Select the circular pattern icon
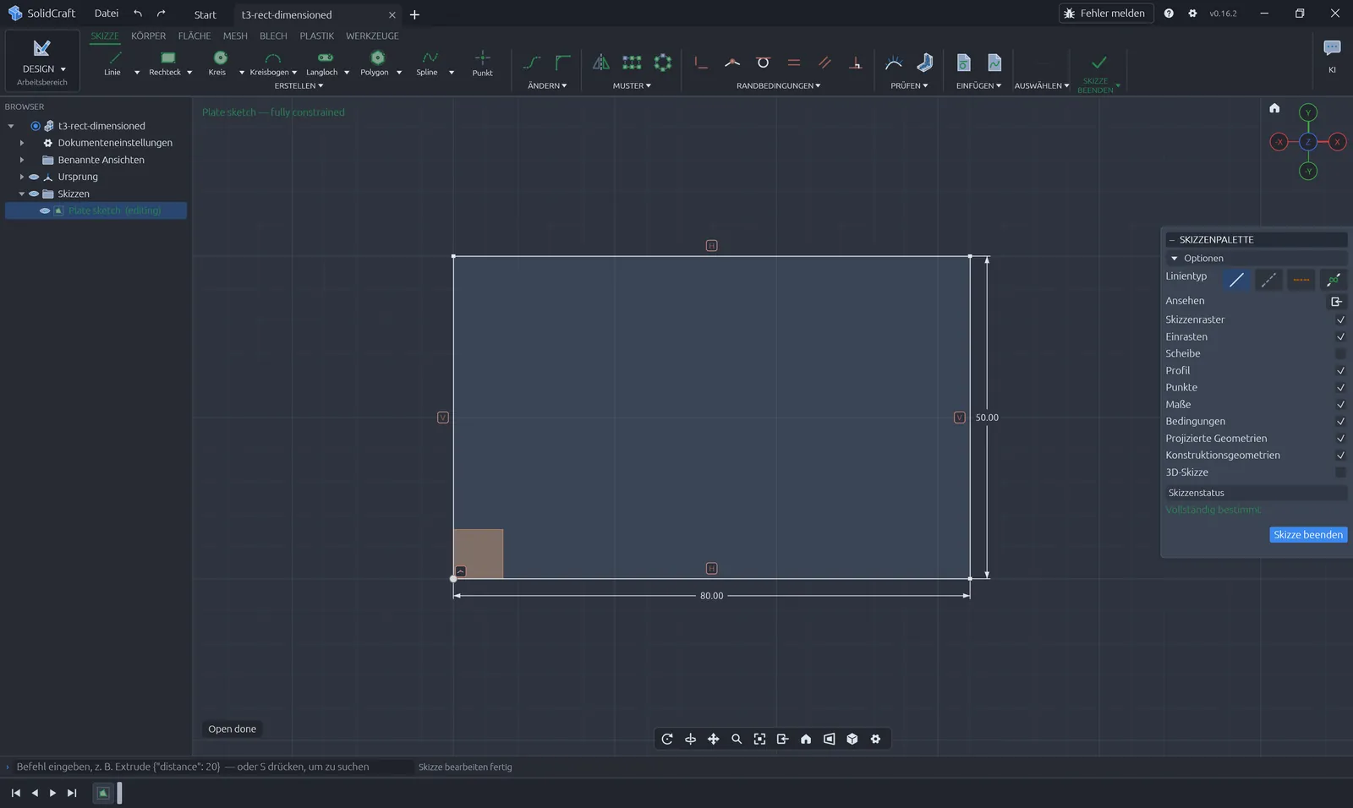 [663, 63]
